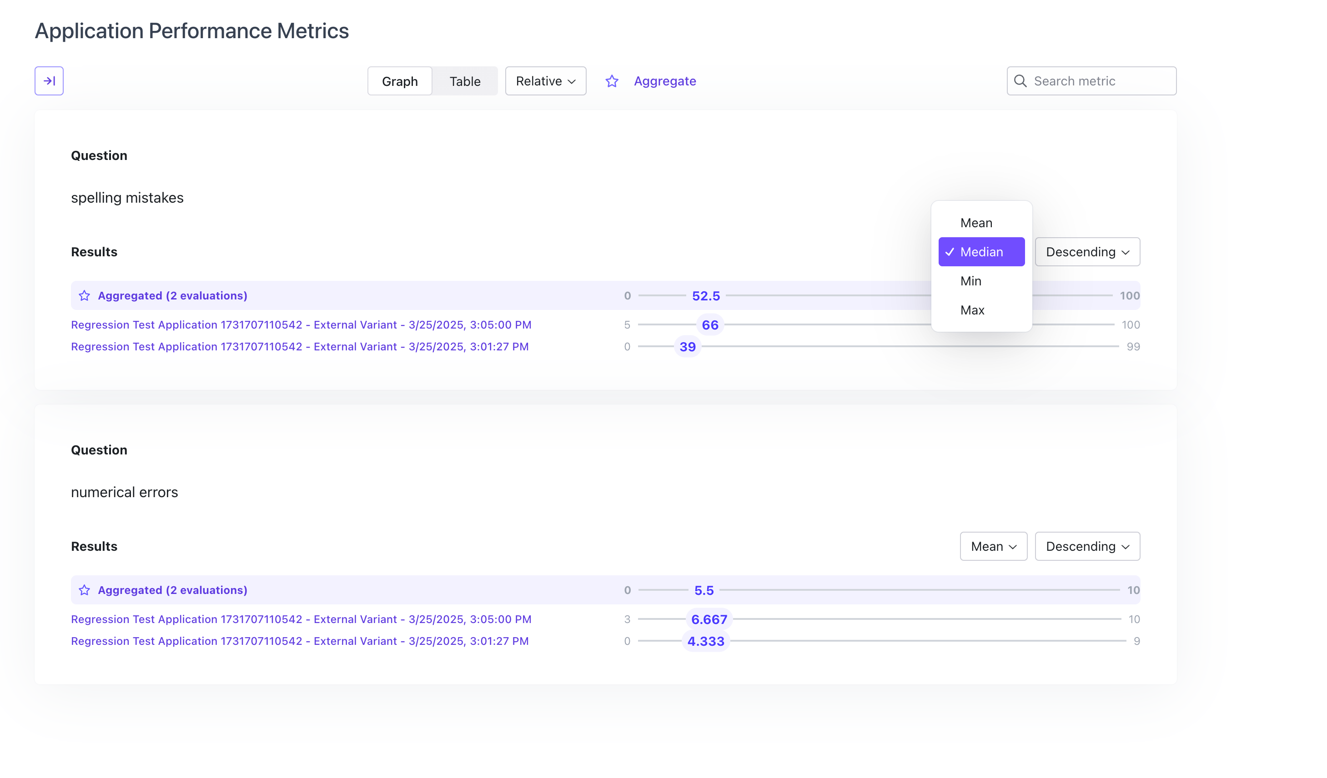This screenshot has height=778, width=1327.
Task: Open 3:05:00 PM evaluation link under spelling mistakes
Action: (x=301, y=325)
